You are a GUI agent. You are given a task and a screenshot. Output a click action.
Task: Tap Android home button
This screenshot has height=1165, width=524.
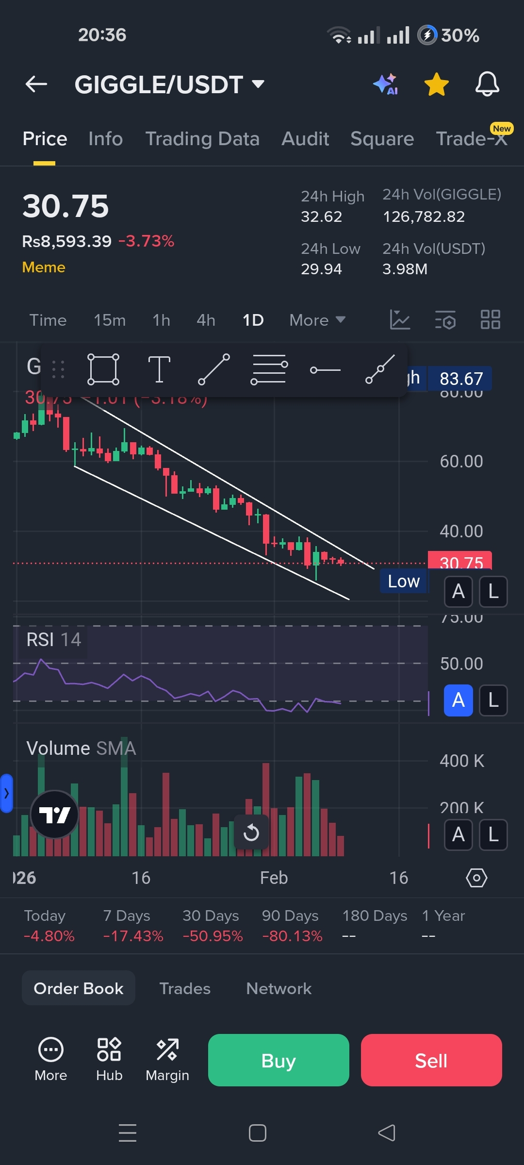point(258,1133)
